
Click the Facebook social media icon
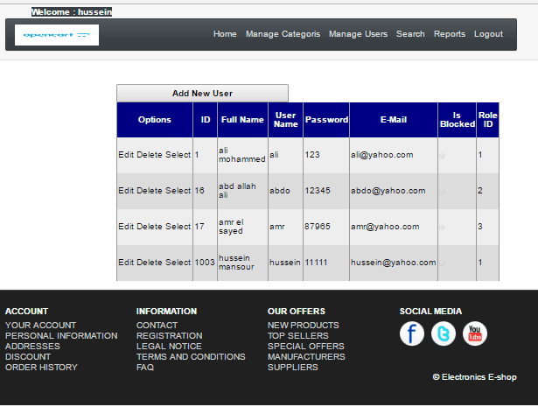[412, 333]
